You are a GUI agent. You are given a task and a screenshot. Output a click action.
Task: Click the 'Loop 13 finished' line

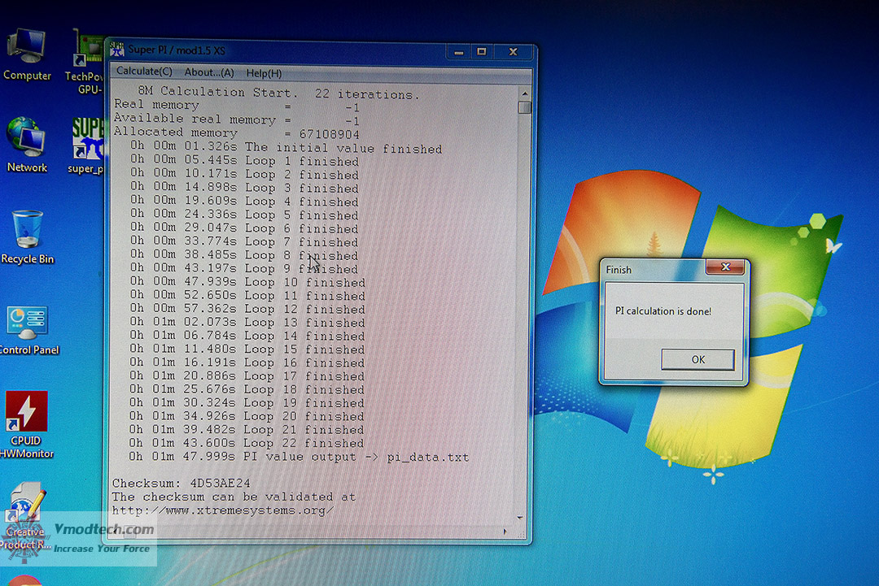247,323
